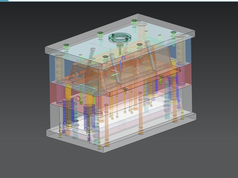Select the pink XC axis arrow
The width and height of the screenshot is (238, 178).
point(115,71)
